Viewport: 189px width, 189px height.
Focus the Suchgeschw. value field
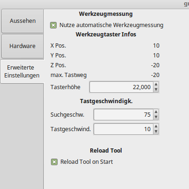tap(124, 115)
